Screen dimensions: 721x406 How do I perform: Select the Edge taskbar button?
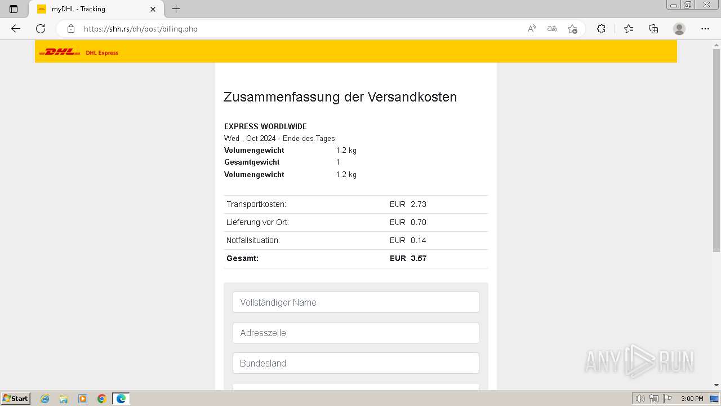tap(121, 399)
